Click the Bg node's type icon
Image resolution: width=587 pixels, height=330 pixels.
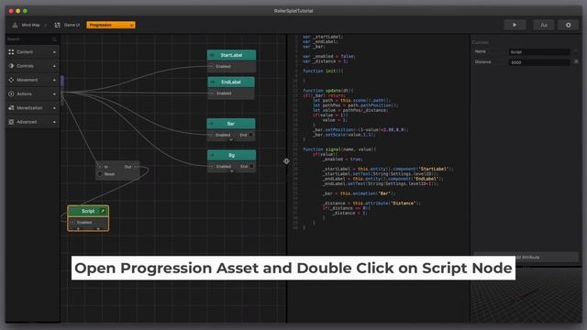[x=212, y=155]
